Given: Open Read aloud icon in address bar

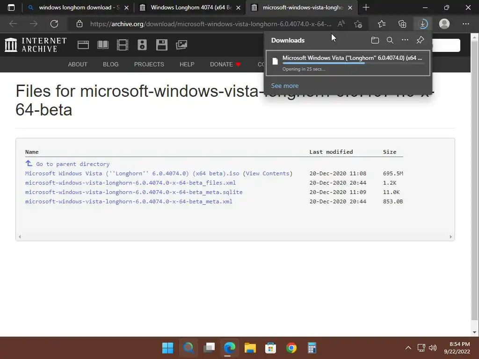Looking at the screenshot, I should tap(341, 24).
